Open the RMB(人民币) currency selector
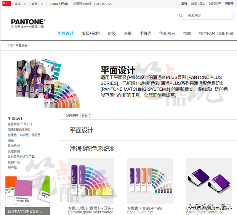237x215 pixels. (x=59, y=4)
